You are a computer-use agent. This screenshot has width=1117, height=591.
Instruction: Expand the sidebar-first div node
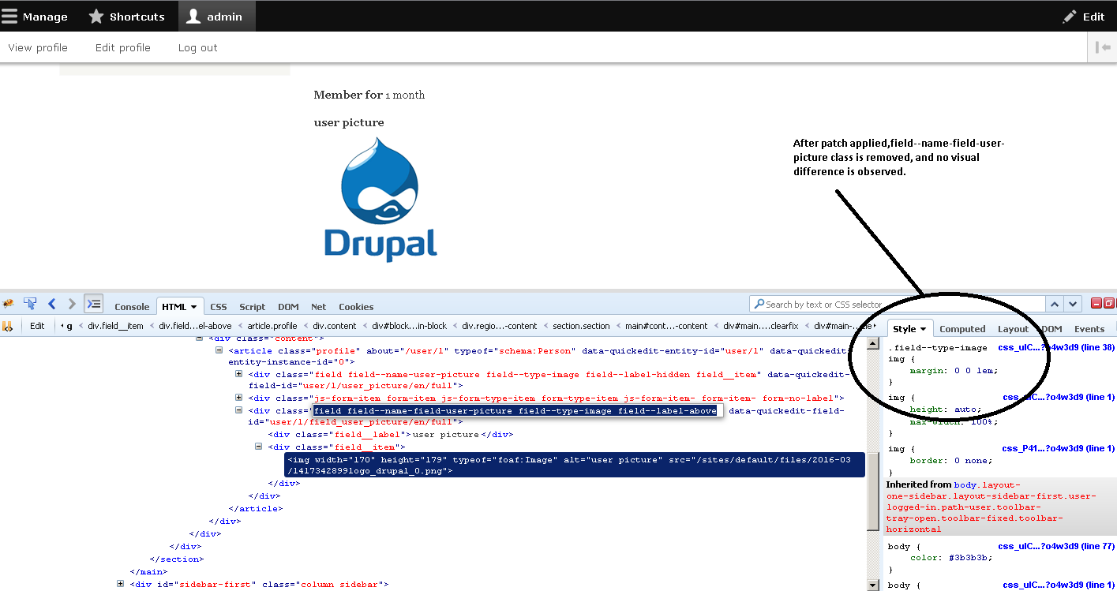point(121,584)
